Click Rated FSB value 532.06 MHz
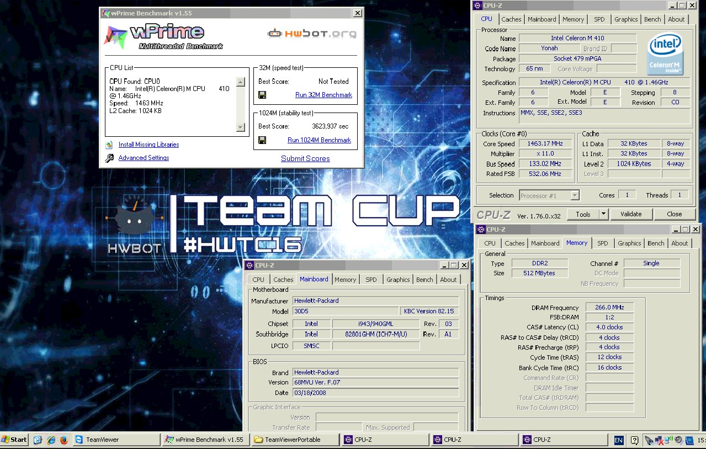 pyautogui.click(x=545, y=174)
